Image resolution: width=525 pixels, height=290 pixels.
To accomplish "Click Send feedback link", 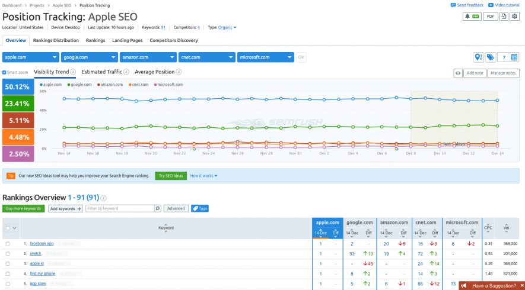I will point(467,5).
